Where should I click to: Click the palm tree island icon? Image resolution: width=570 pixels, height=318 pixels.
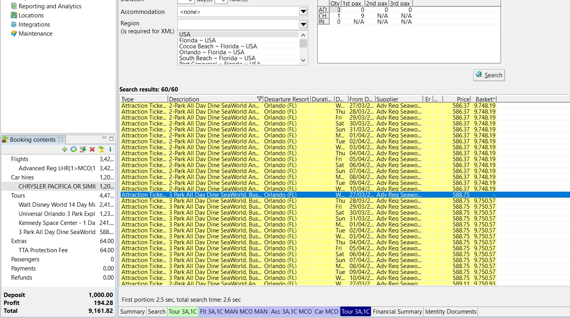[101, 149]
